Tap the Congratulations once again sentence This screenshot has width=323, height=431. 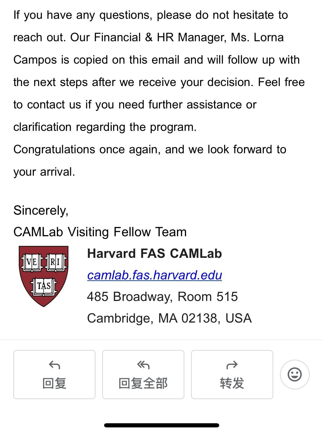150,160
